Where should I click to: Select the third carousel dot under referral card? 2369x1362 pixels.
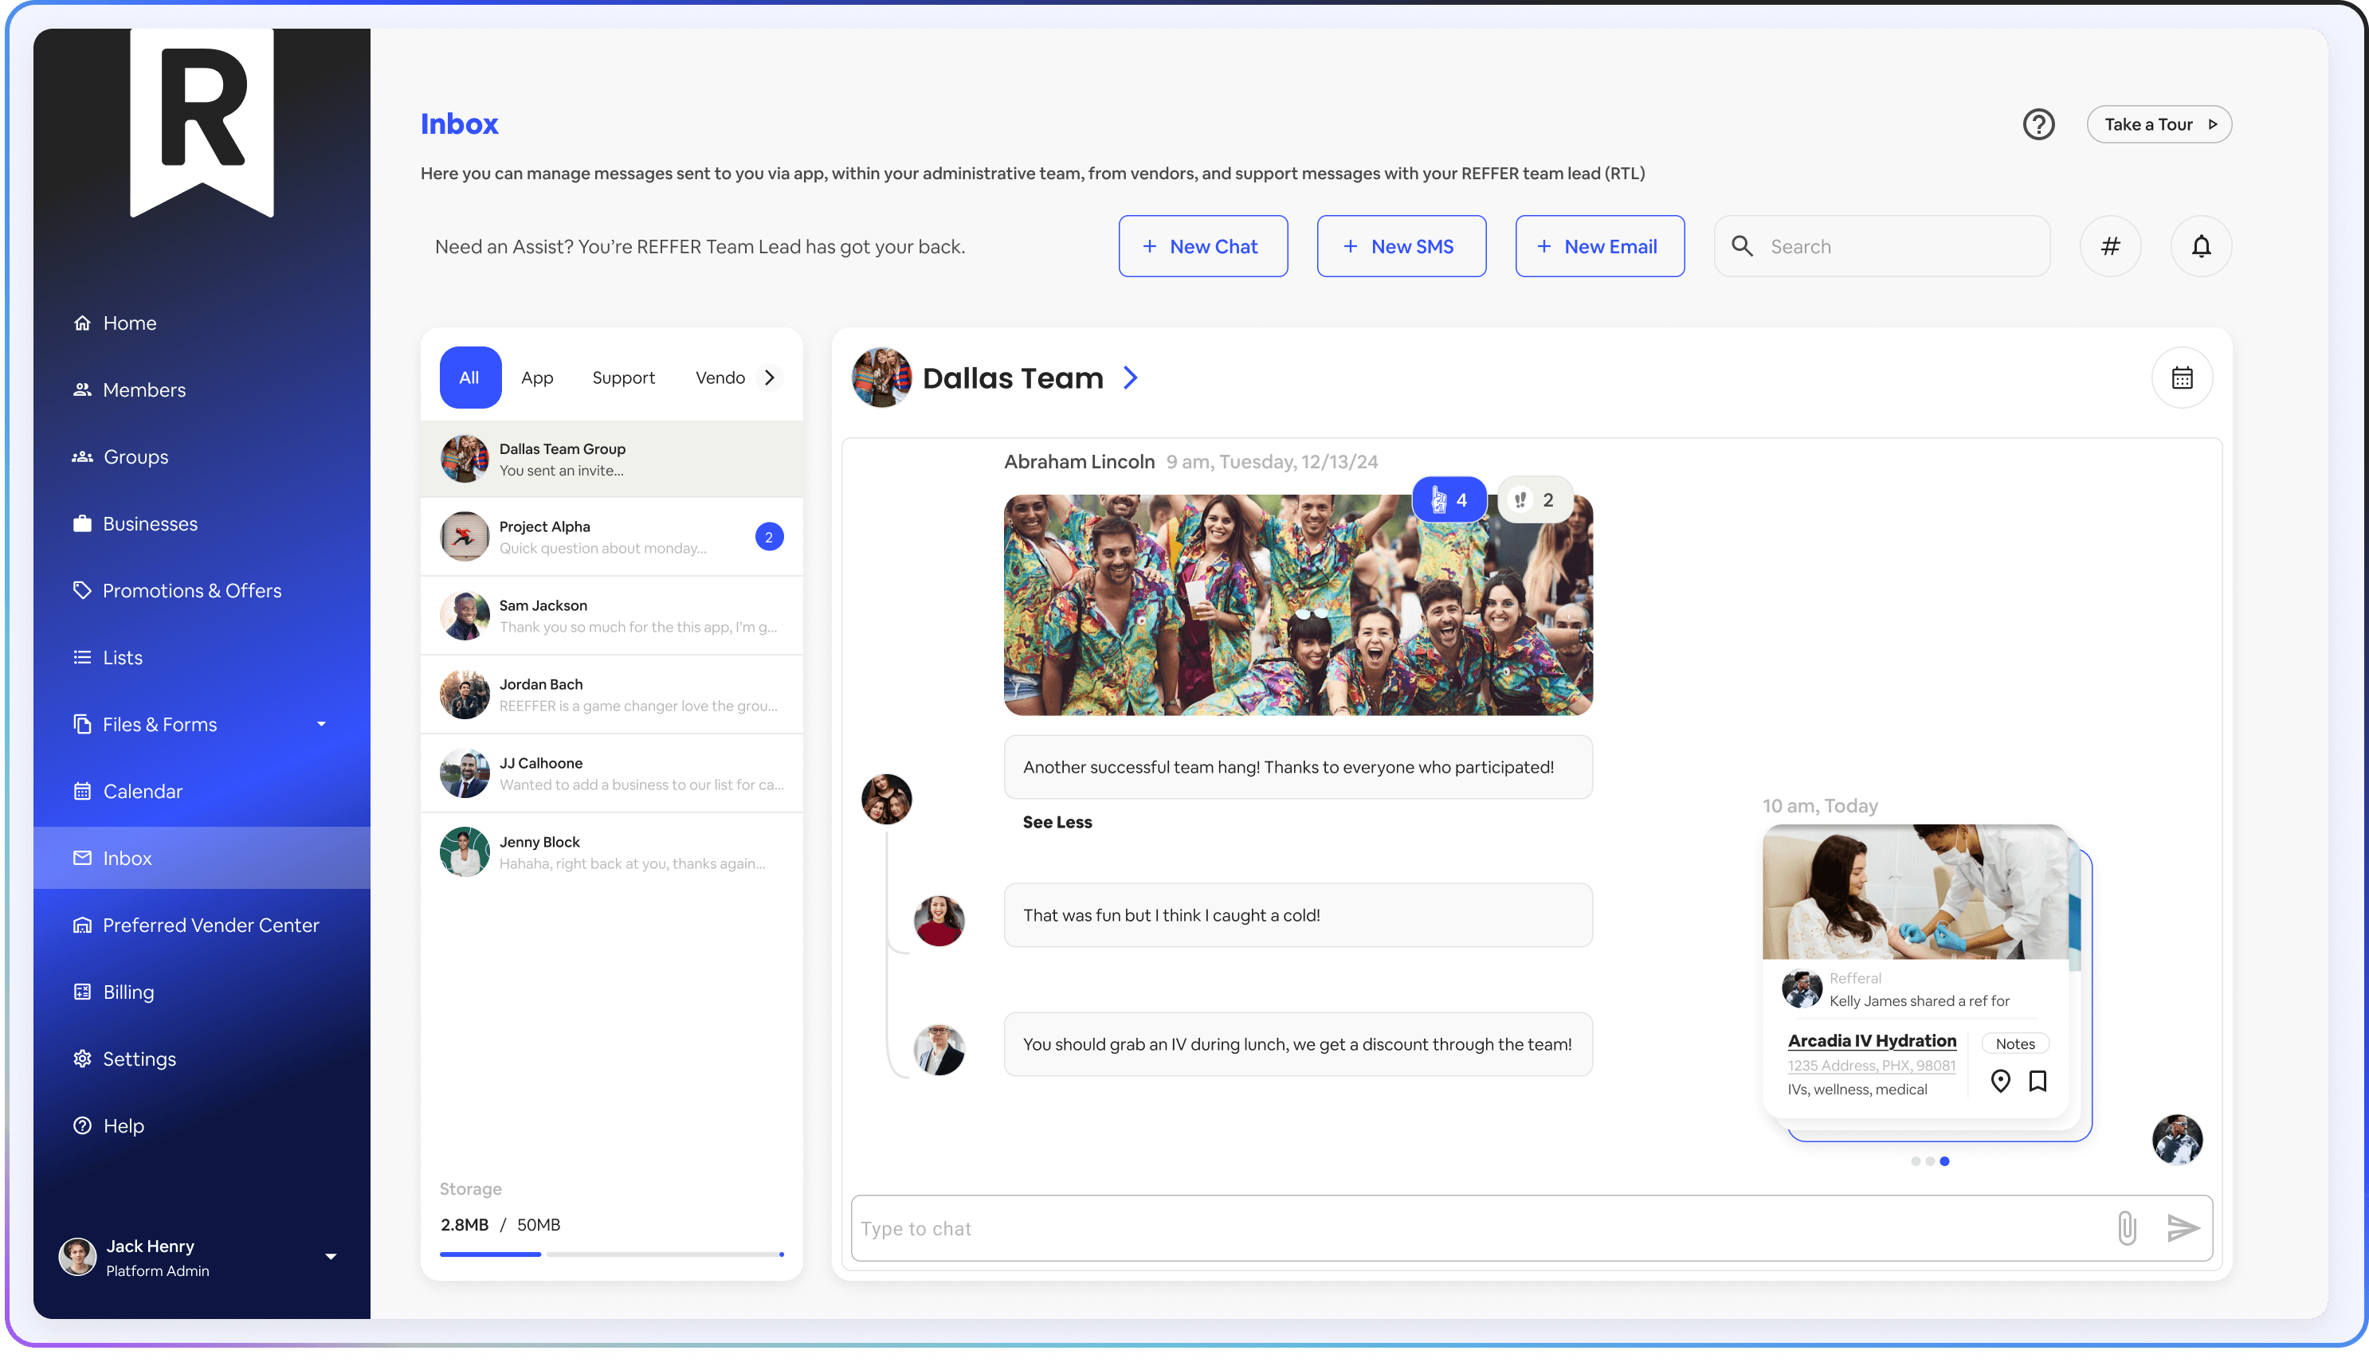click(x=1944, y=1160)
